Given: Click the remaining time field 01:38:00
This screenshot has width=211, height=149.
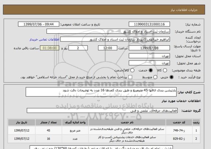Looking at the screenshot, I should coord(50,48).
